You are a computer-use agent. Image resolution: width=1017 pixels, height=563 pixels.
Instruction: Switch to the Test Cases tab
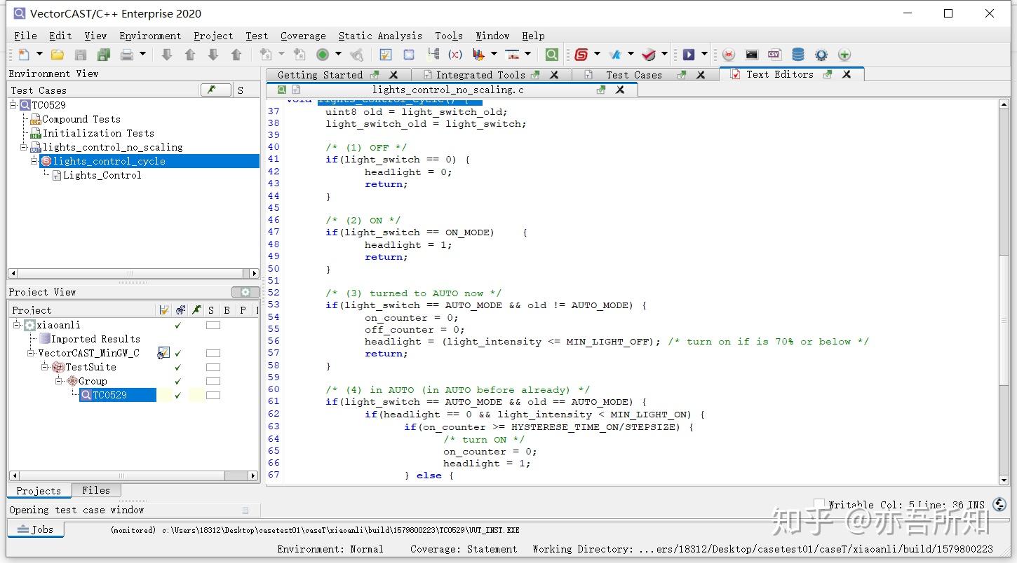tap(633, 75)
